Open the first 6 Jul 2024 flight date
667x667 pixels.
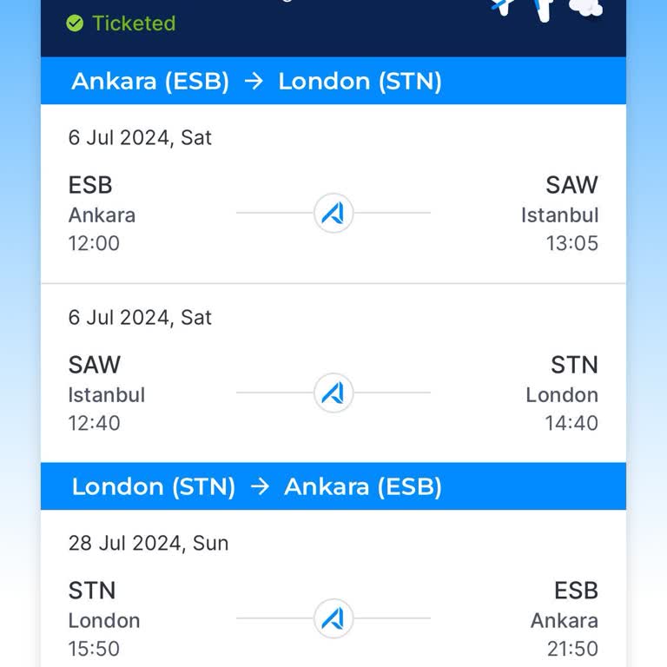point(140,137)
